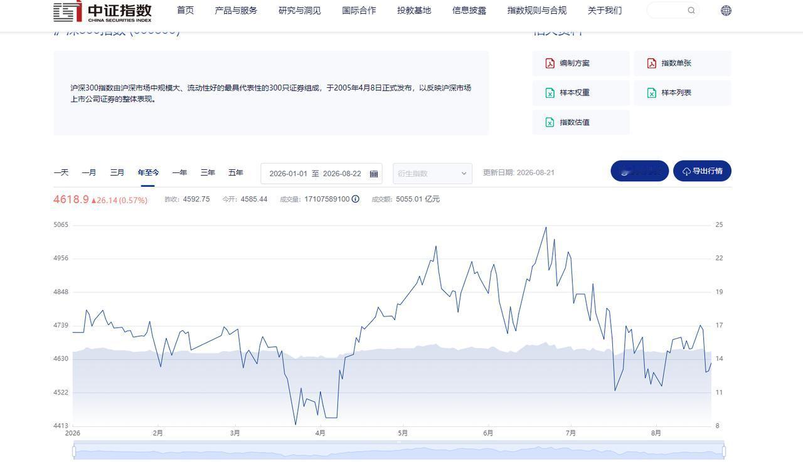Viewport: 803px width, 474px height.
Task: Switch chart range to 三年
Action: [x=208, y=172]
